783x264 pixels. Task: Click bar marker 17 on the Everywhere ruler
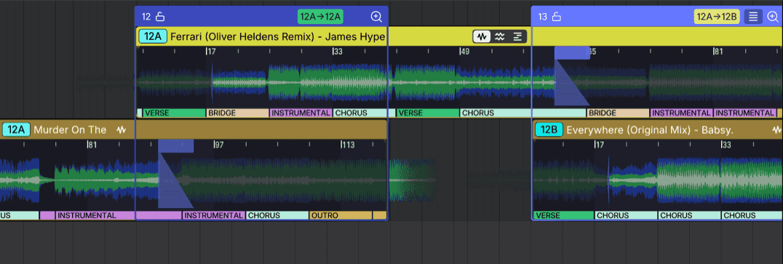point(599,145)
